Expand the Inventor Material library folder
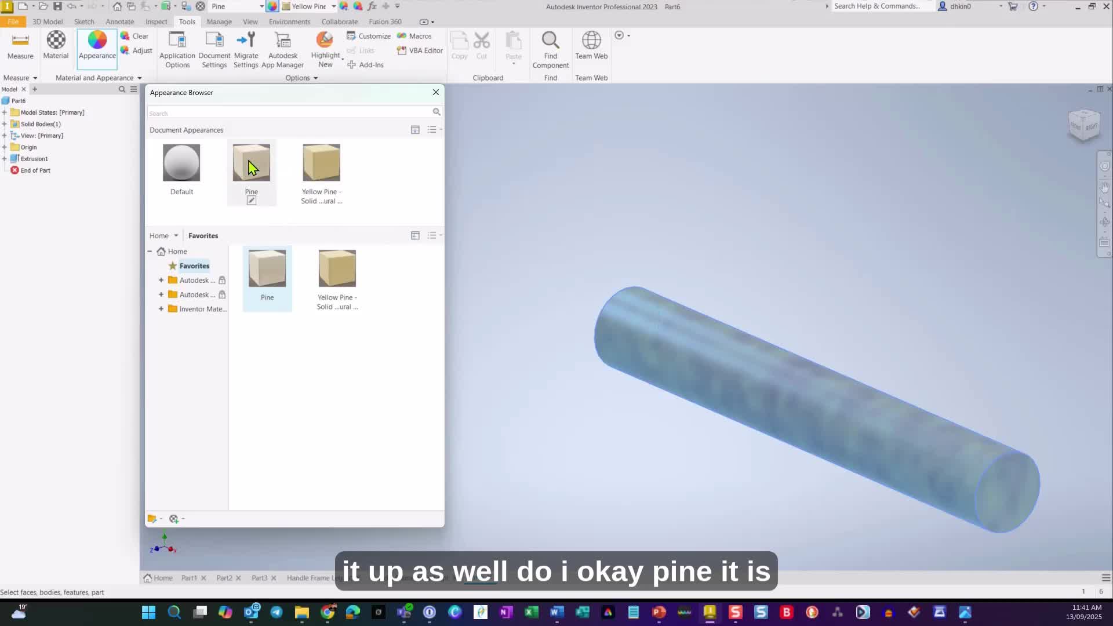 pyautogui.click(x=161, y=309)
